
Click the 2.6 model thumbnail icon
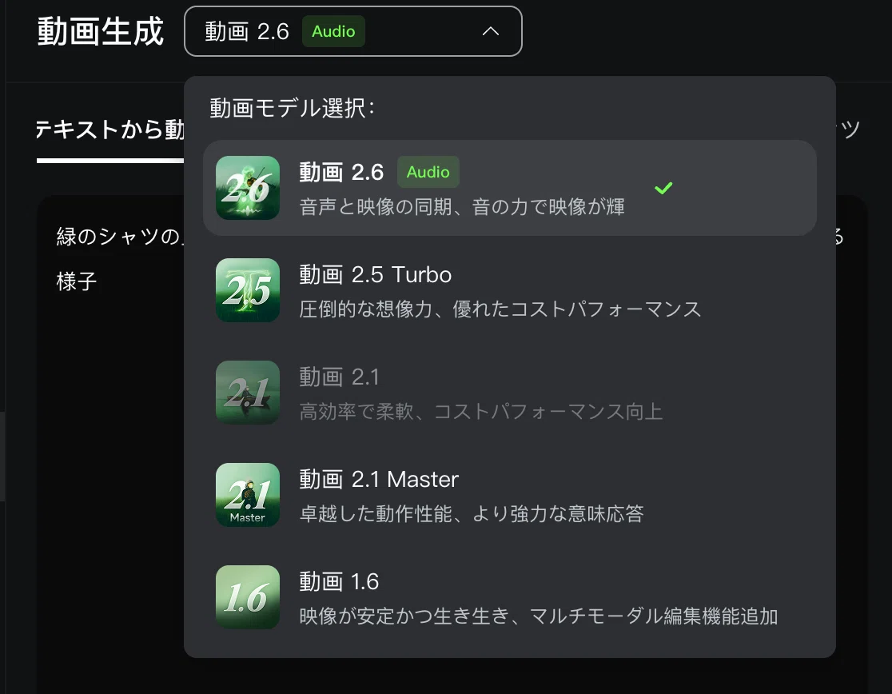248,188
